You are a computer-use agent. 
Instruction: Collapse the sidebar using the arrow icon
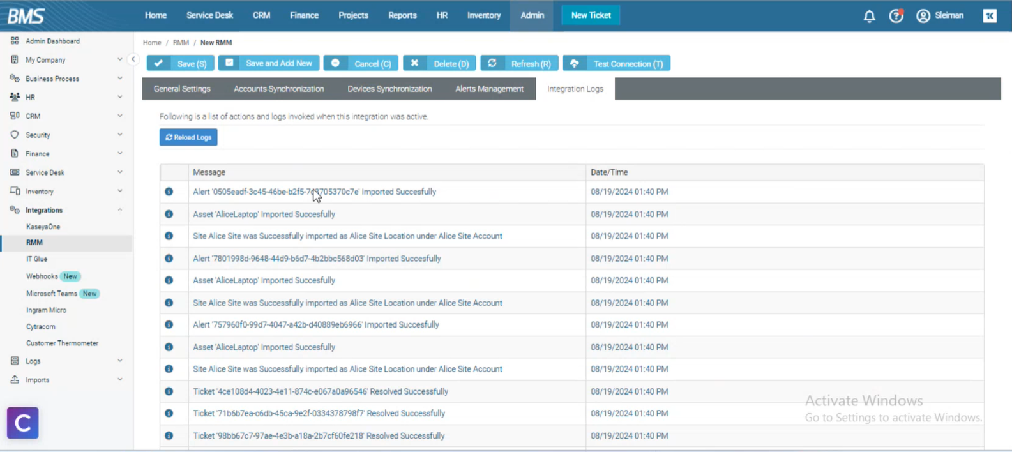pyautogui.click(x=133, y=59)
